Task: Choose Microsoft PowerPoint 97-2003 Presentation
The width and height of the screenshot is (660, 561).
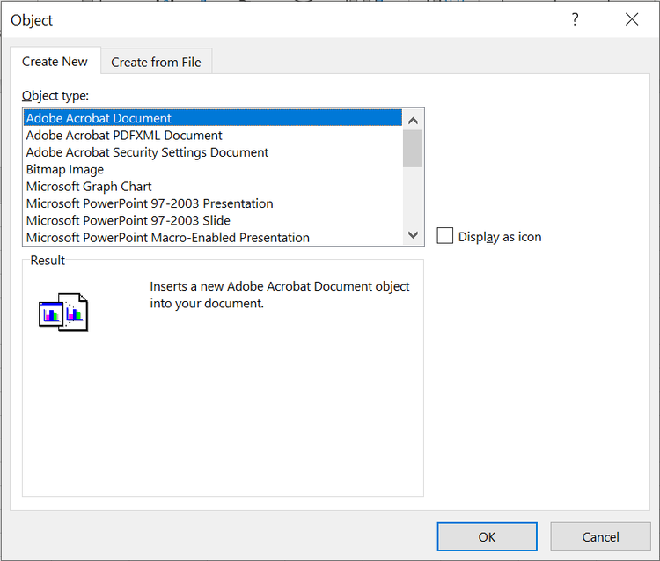Action: tap(150, 203)
